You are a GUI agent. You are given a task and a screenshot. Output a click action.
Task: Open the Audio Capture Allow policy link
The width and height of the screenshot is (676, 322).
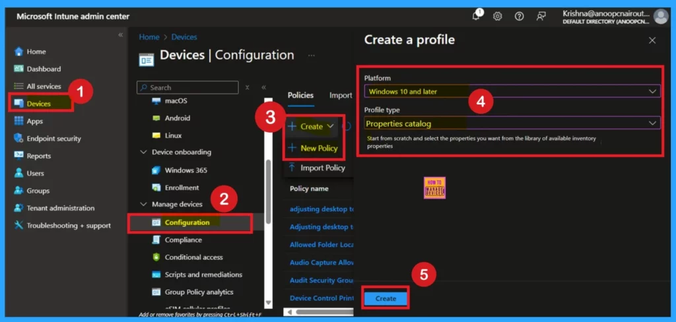click(x=321, y=262)
